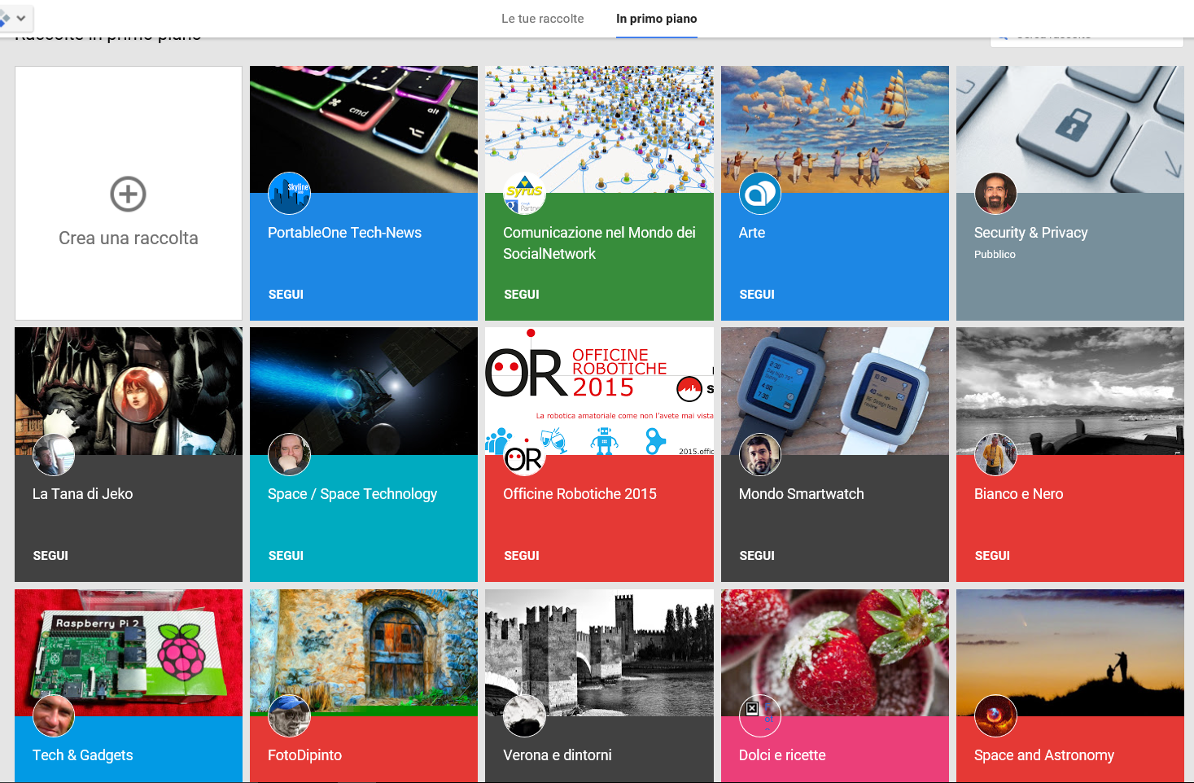The height and width of the screenshot is (783, 1194).
Task: Open Space / Space Technology title
Action: [352, 494]
